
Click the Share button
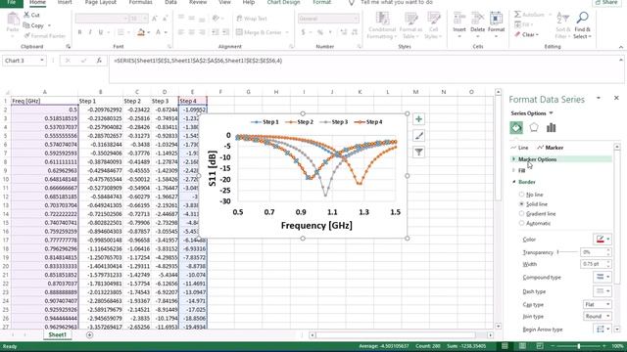(x=607, y=2)
